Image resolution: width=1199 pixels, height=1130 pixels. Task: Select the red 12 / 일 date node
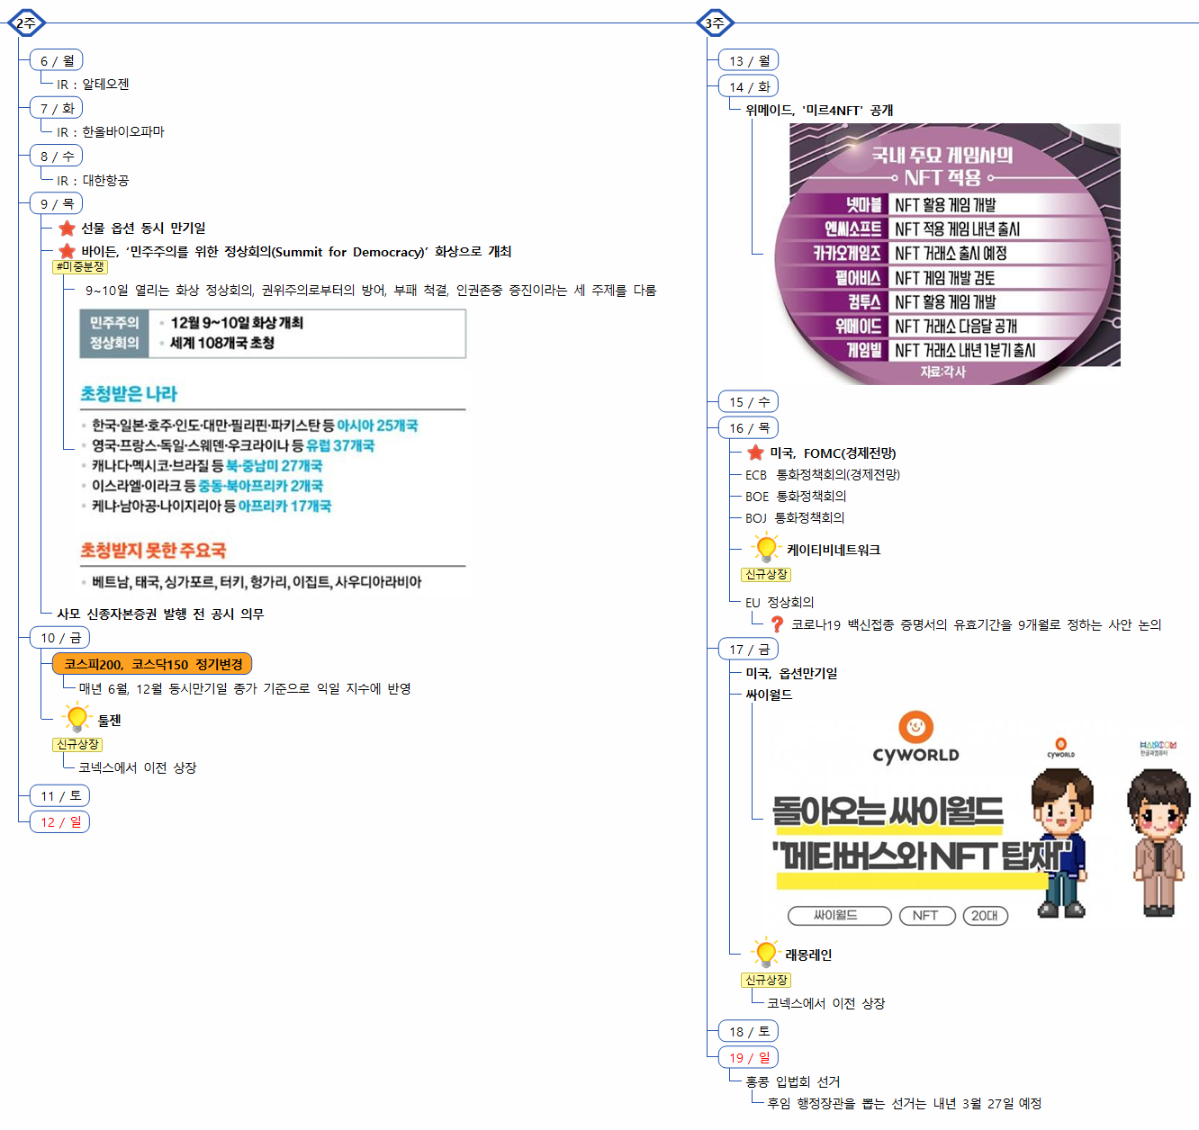59,821
